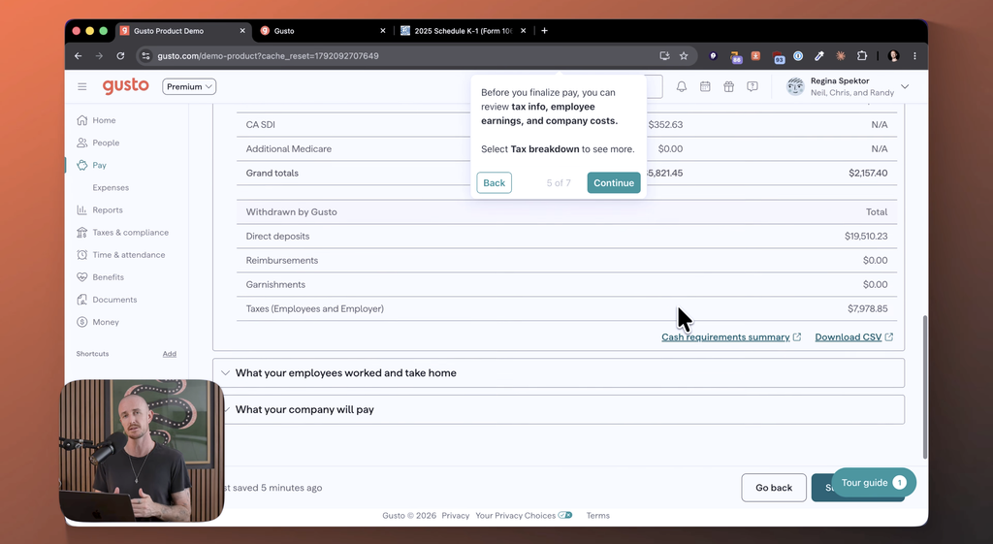Click Back in the tour popup
Image resolution: width=993 pixels, height=544 pixels.
(x=494, y=183)
